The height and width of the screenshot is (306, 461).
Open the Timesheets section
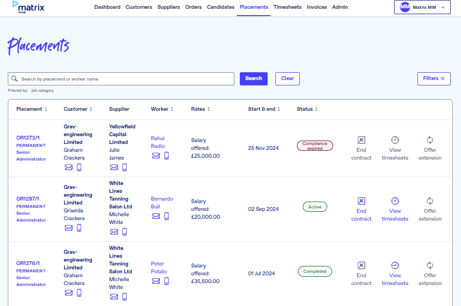point(287,7)
